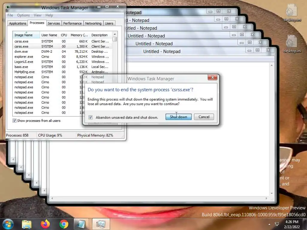The height and width of the screenshot is (230, 307).
Task: Select the MsMpEng.exe process row
Action: (x=62, y=72)
